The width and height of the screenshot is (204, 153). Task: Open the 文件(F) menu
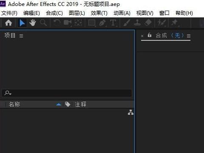tap(9, 13)
